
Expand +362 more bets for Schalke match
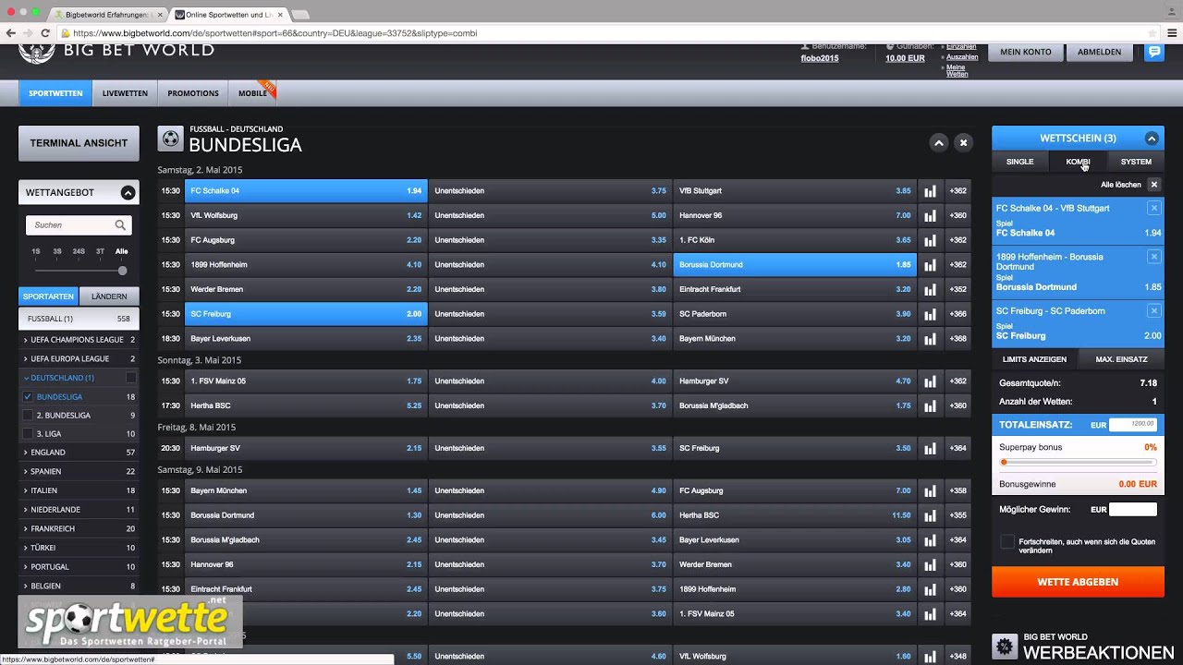(x=957, y=191)
